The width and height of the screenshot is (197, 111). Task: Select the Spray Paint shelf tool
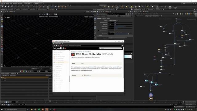coord(40,7)
